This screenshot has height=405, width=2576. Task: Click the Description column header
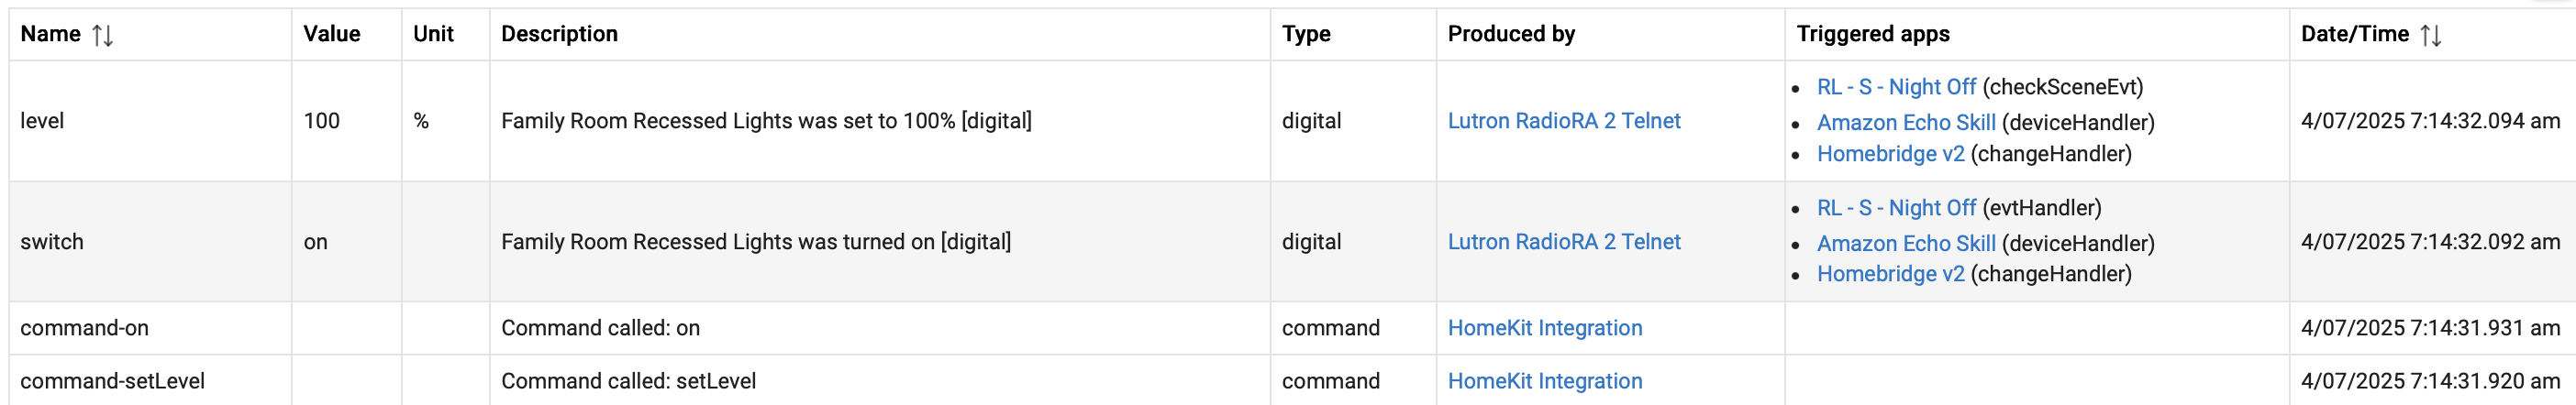559,34
